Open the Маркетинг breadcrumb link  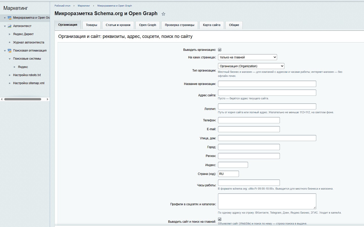[84, 6]
